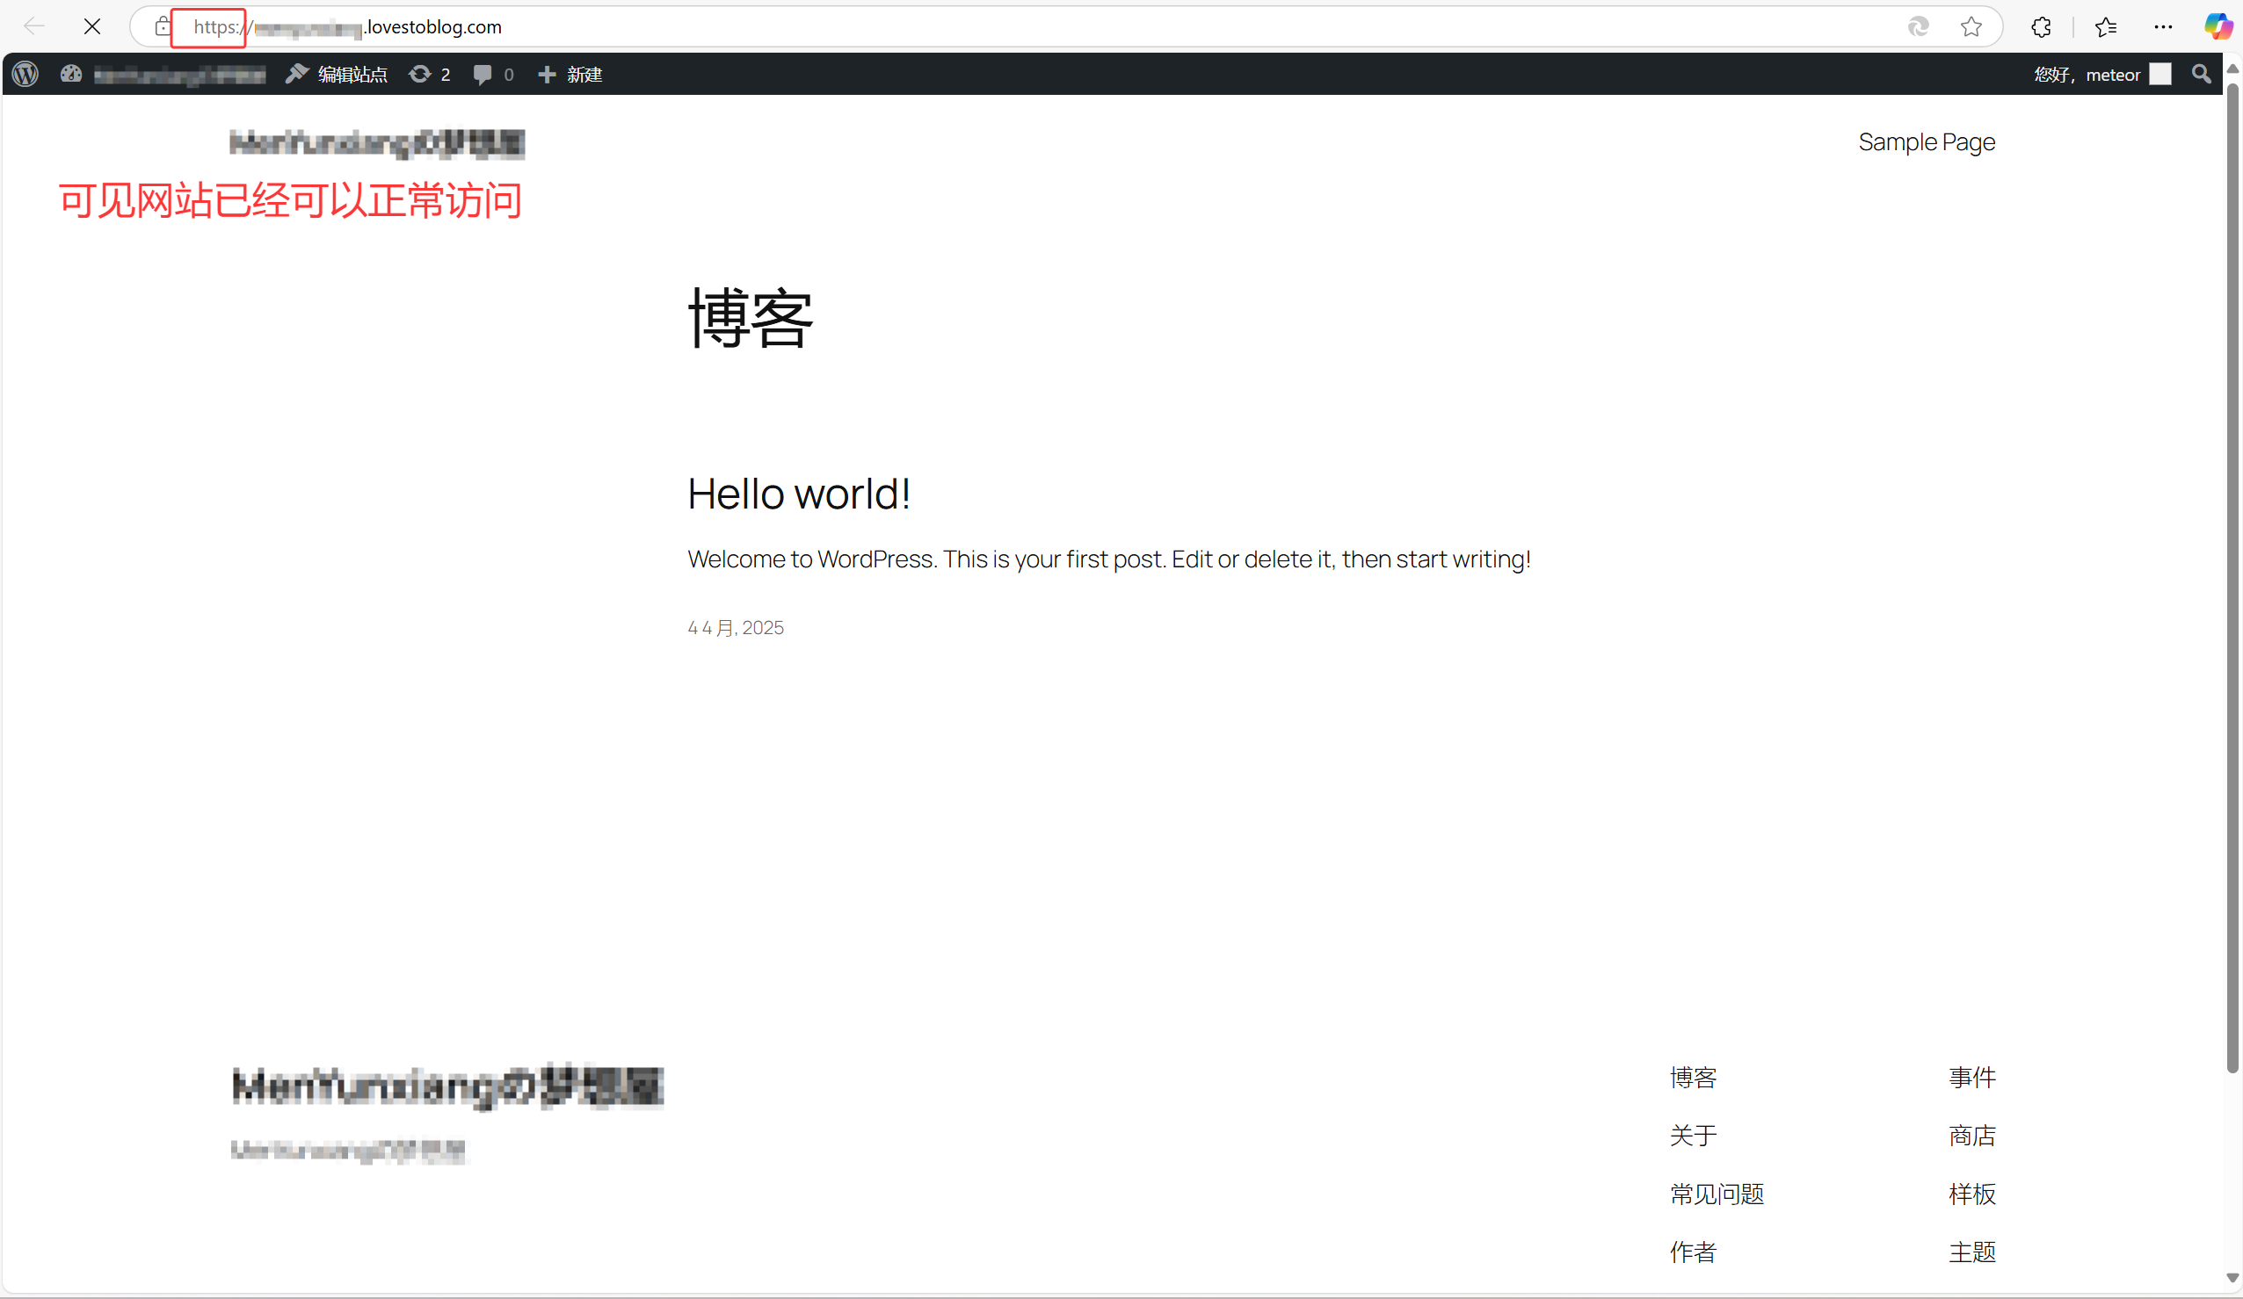Viewport: 2243px width, 1299px height.
Task: Open the 新建 new content menu
Action: tap(570, 75)
